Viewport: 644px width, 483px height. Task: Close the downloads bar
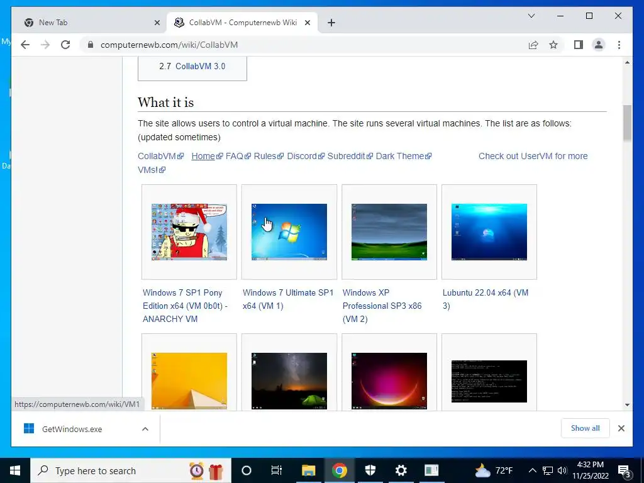point(621,428)
